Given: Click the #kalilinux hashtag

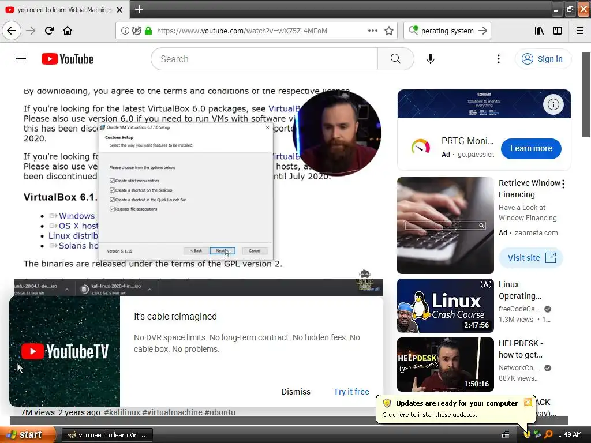Looking at the screenshot, I should click(x=122, y=412).
